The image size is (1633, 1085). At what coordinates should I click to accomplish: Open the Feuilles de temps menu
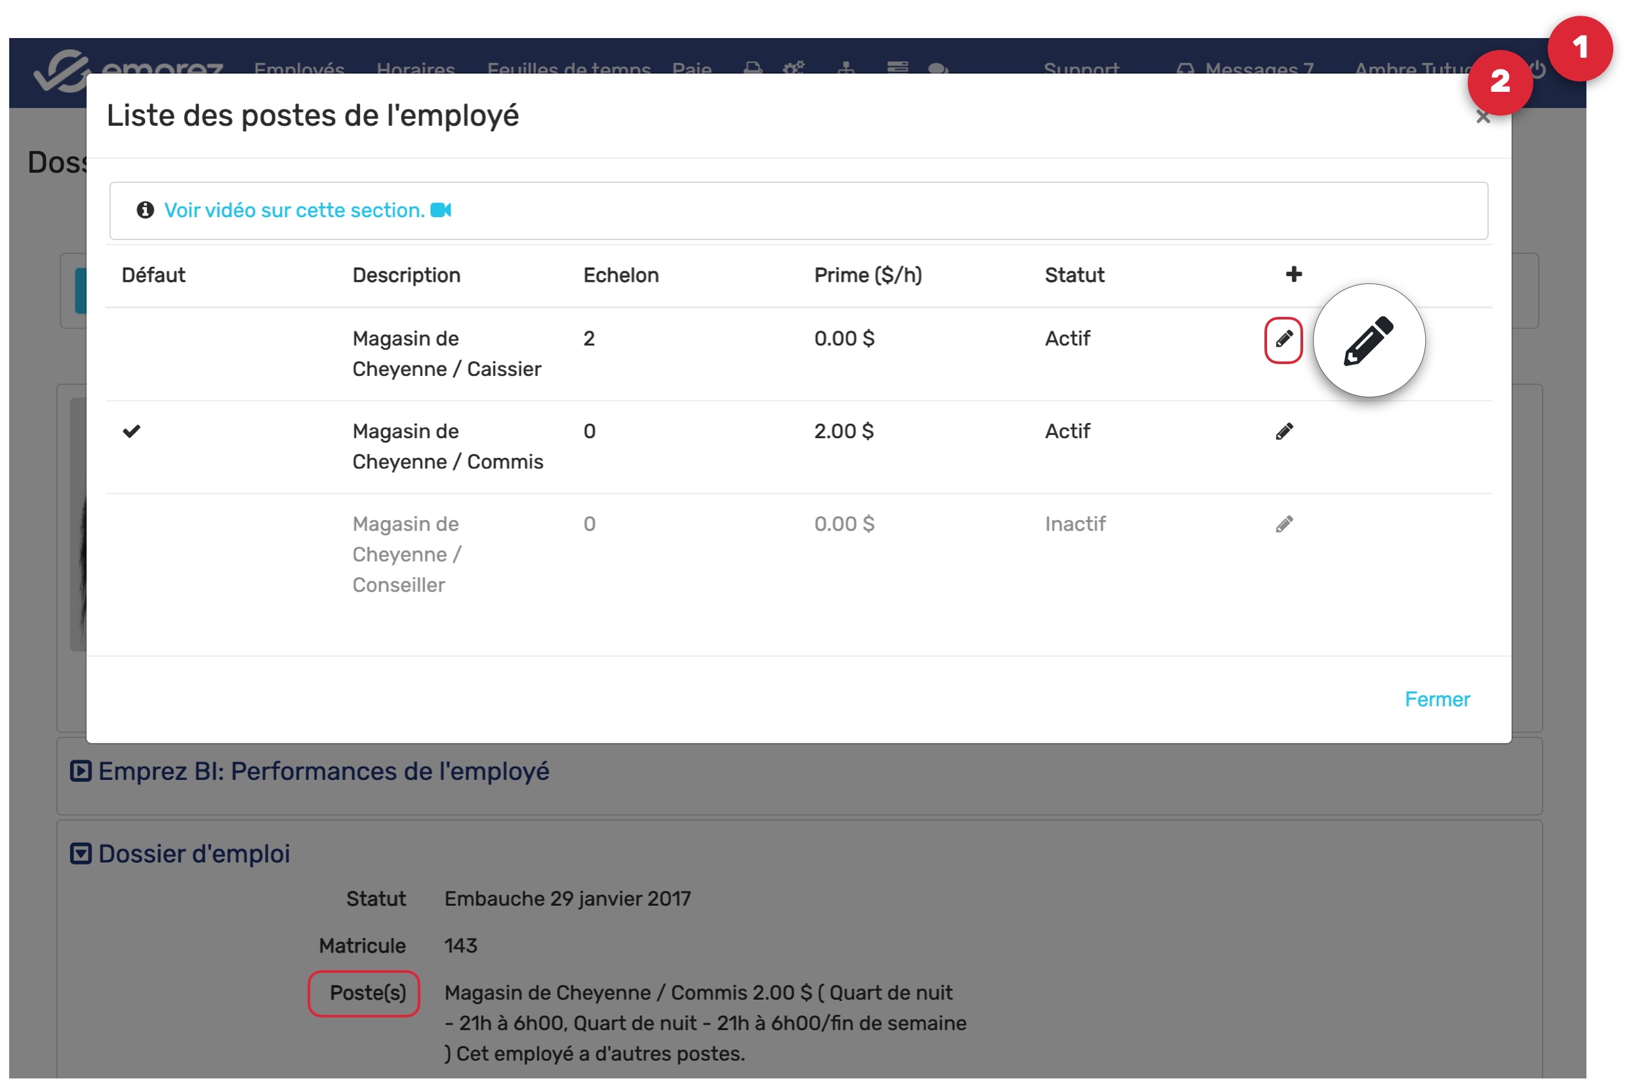569,68
